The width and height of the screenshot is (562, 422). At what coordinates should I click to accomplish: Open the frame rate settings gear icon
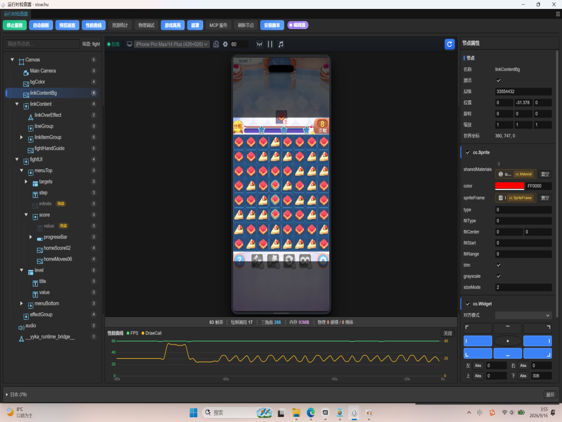click(225, 44)
